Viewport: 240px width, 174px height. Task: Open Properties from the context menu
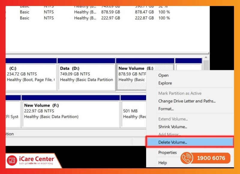167,152
